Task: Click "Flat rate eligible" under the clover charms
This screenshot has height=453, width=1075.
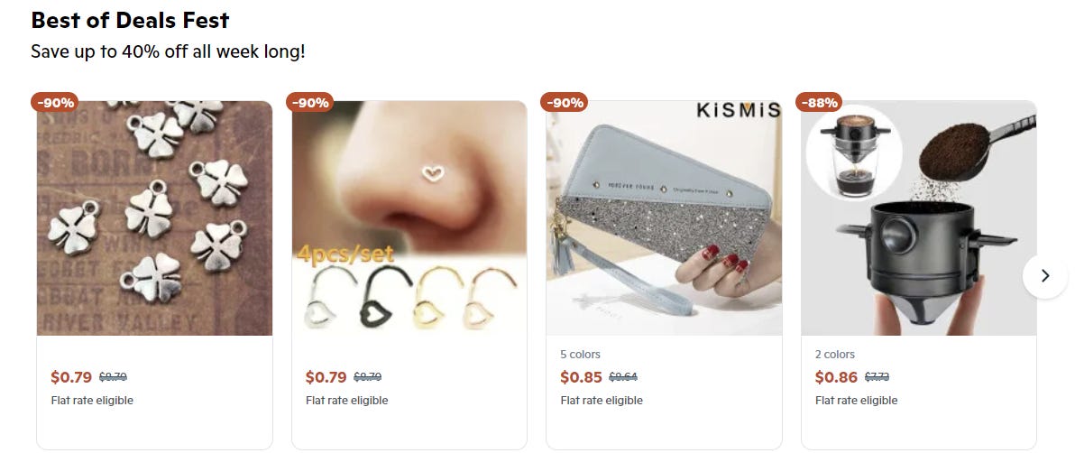Action: pos(93,400)
